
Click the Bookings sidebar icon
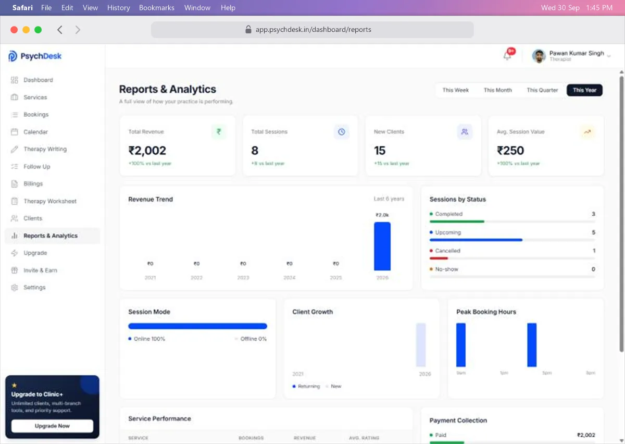tap(14, 115)
